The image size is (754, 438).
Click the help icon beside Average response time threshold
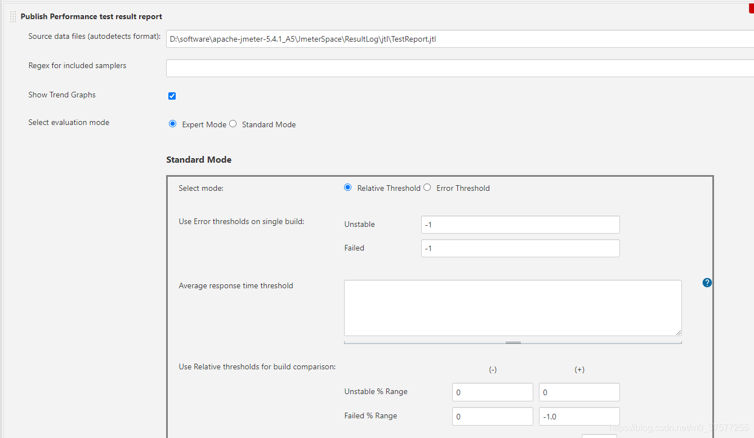pyautogui.click(x=707, y=283)
